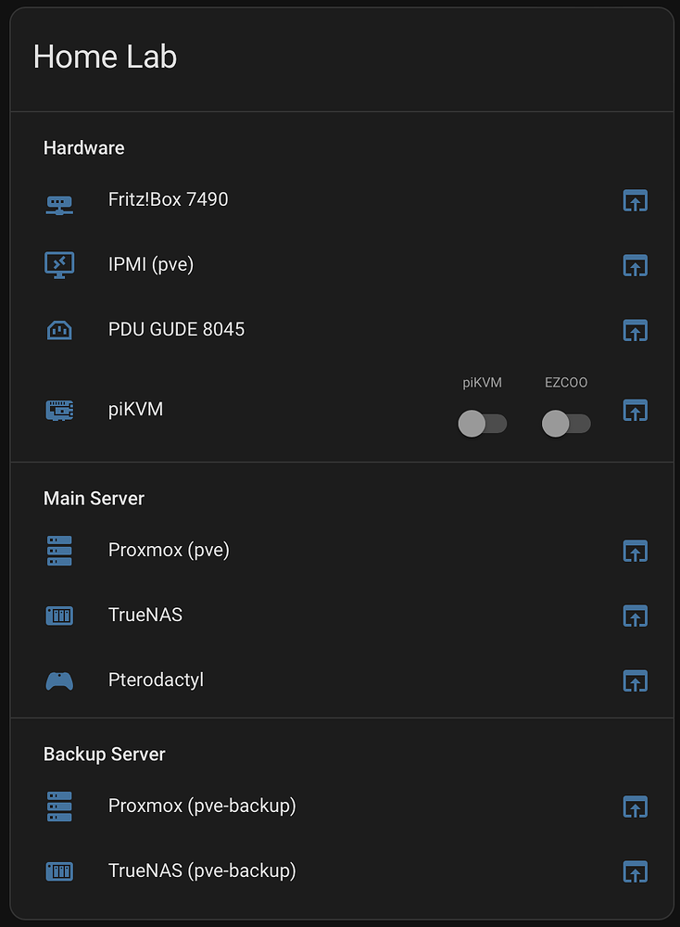The width and height of the screenshot is (680, 927).
Task: Click the IPMI remote desktop icon
Action: [59, 265]
